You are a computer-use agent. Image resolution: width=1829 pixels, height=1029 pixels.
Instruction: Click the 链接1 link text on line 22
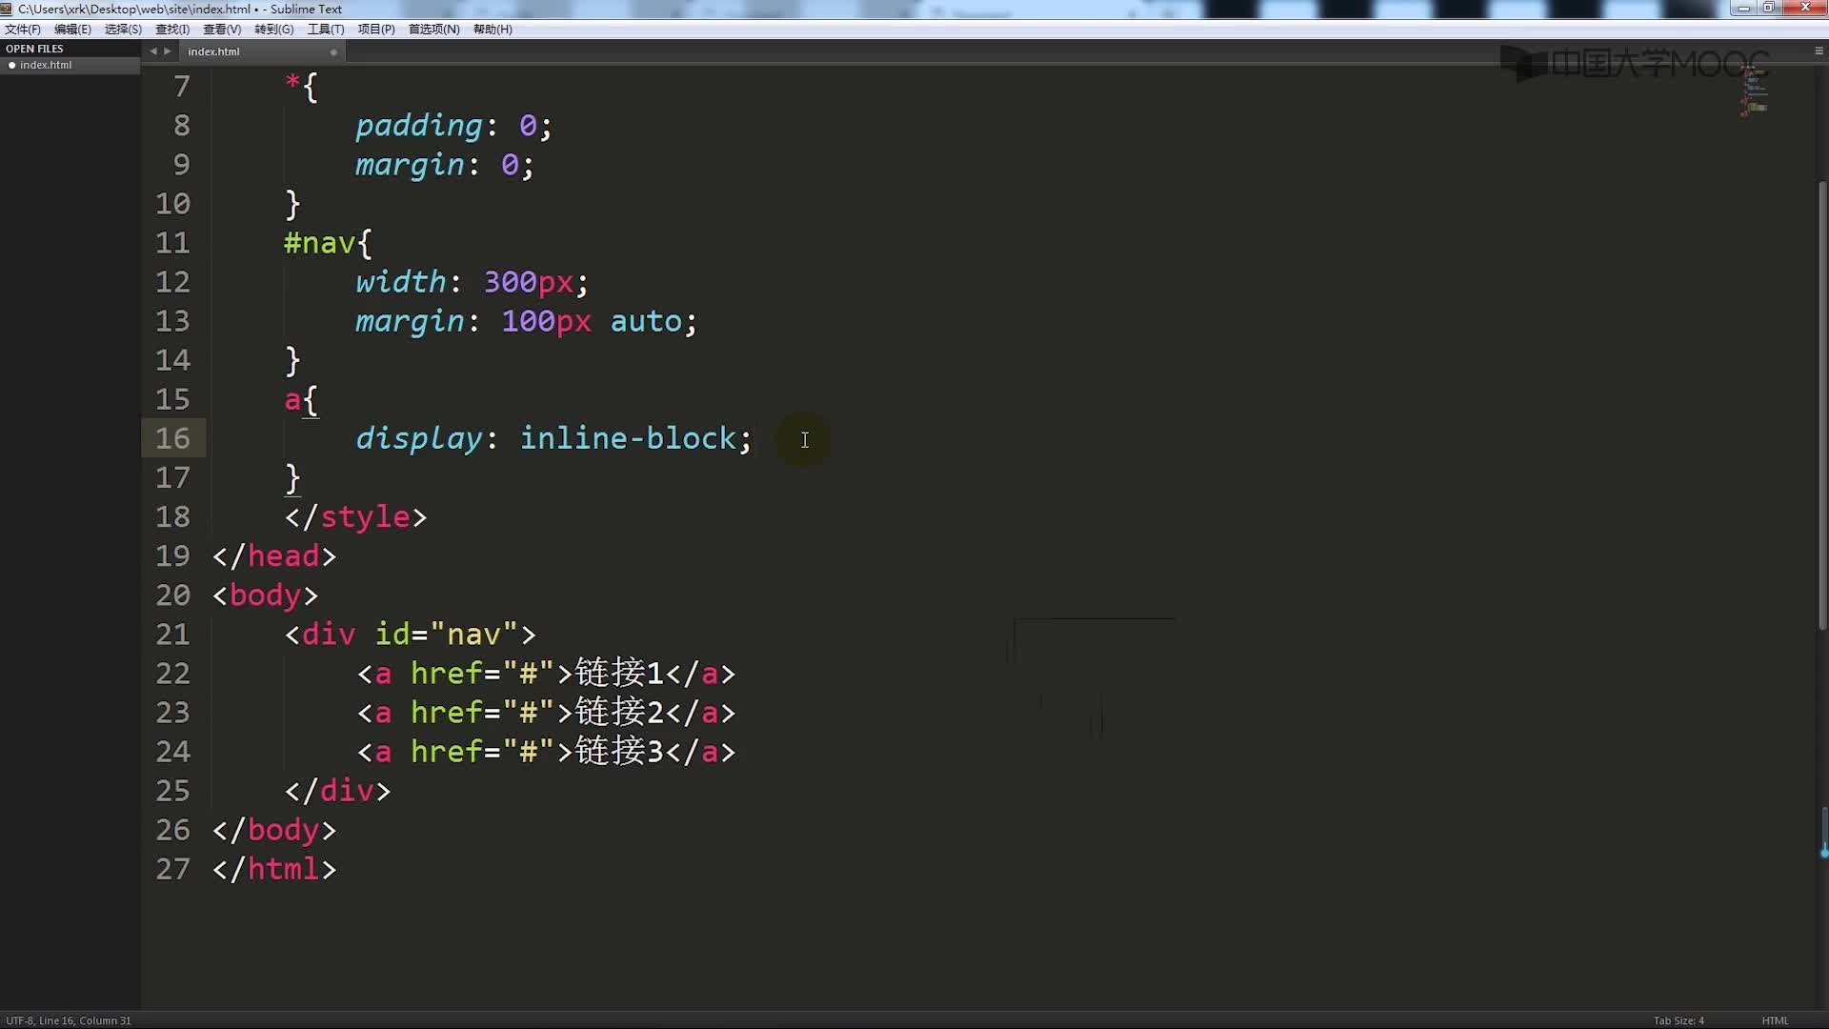pos(618,673)
